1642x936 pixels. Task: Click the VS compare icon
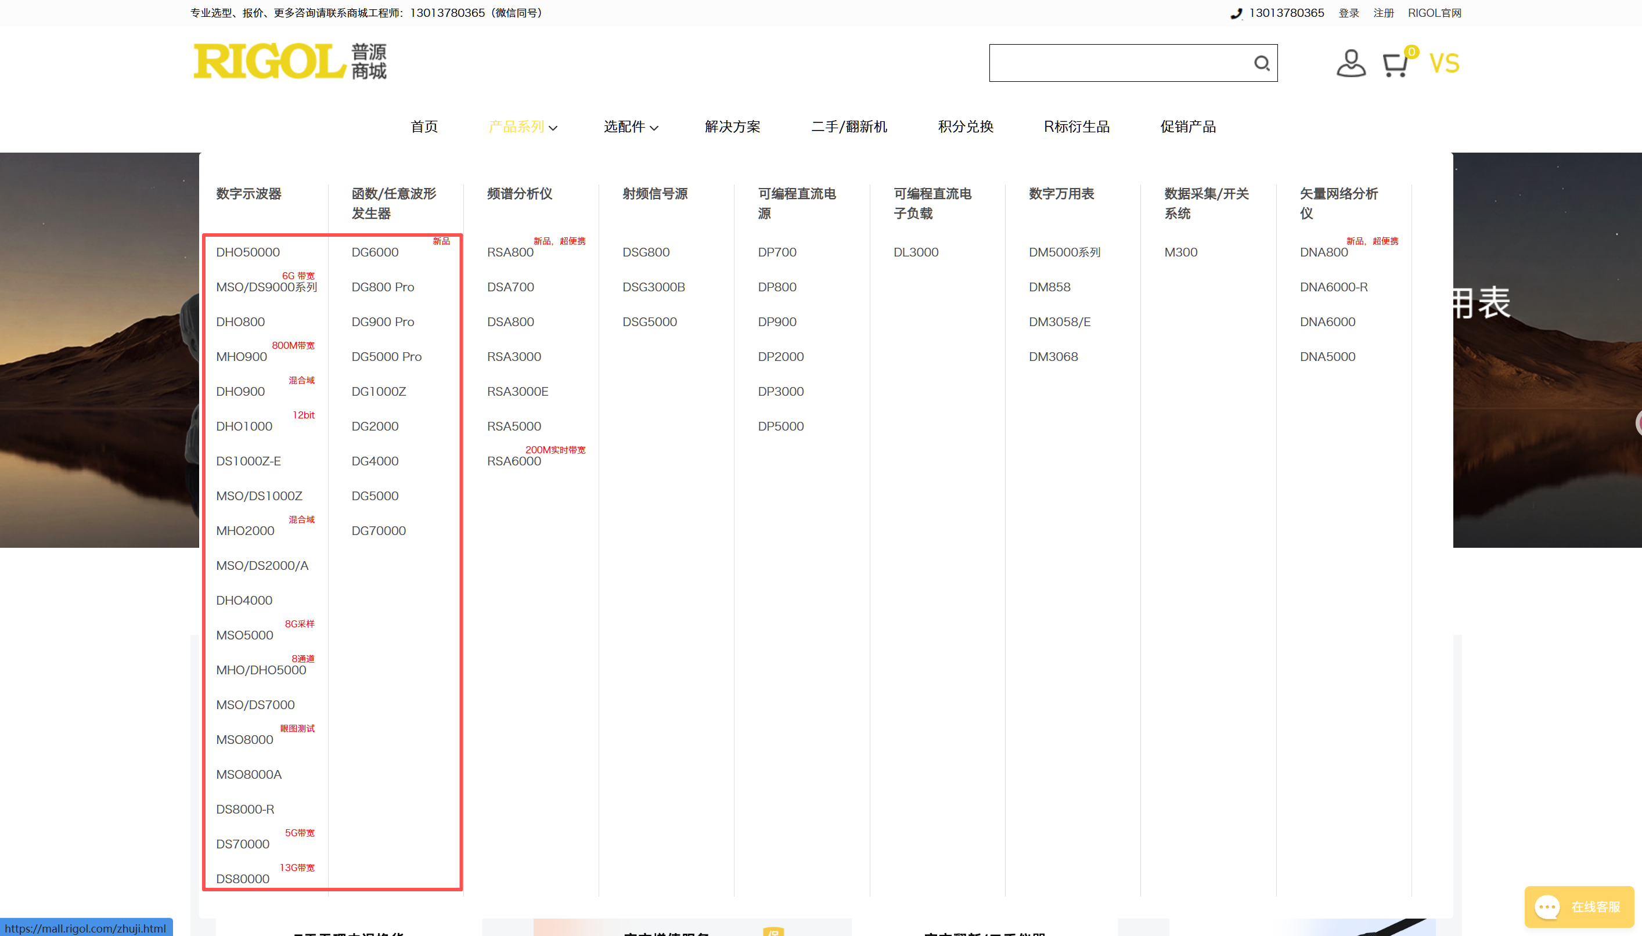[x=1444, y=63]
